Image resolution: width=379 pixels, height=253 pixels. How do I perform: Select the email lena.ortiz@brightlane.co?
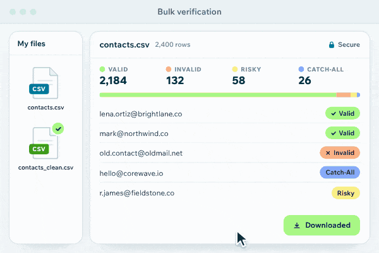point(141,114)
